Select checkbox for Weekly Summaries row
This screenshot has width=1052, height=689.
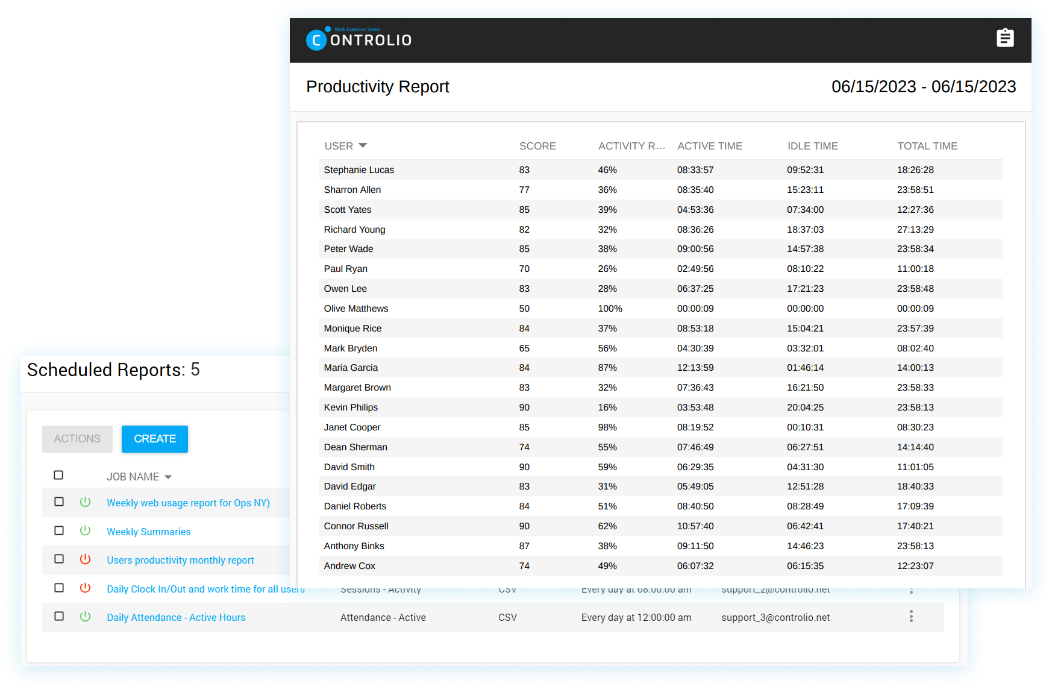point(59,530)
